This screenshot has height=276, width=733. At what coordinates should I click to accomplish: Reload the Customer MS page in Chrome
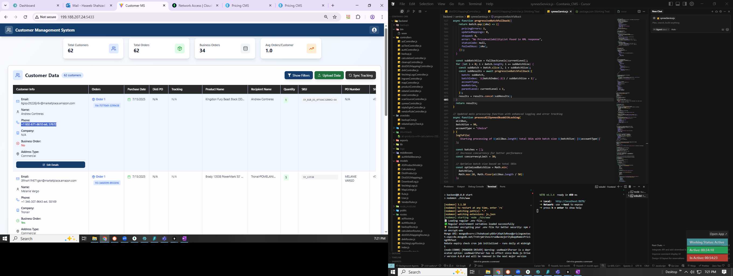pos(25,17)
